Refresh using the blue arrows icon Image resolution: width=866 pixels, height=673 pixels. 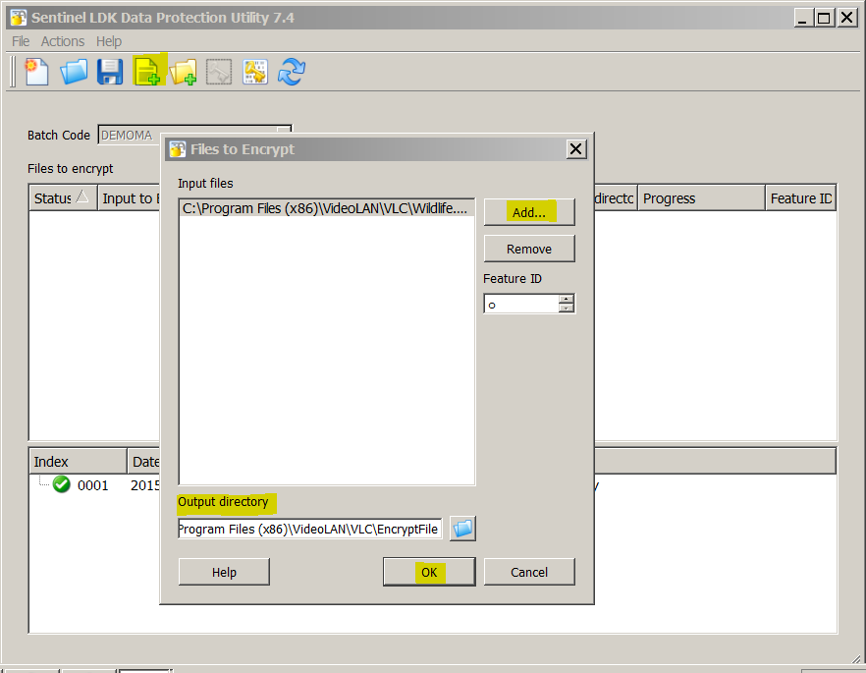coord(291,71)
